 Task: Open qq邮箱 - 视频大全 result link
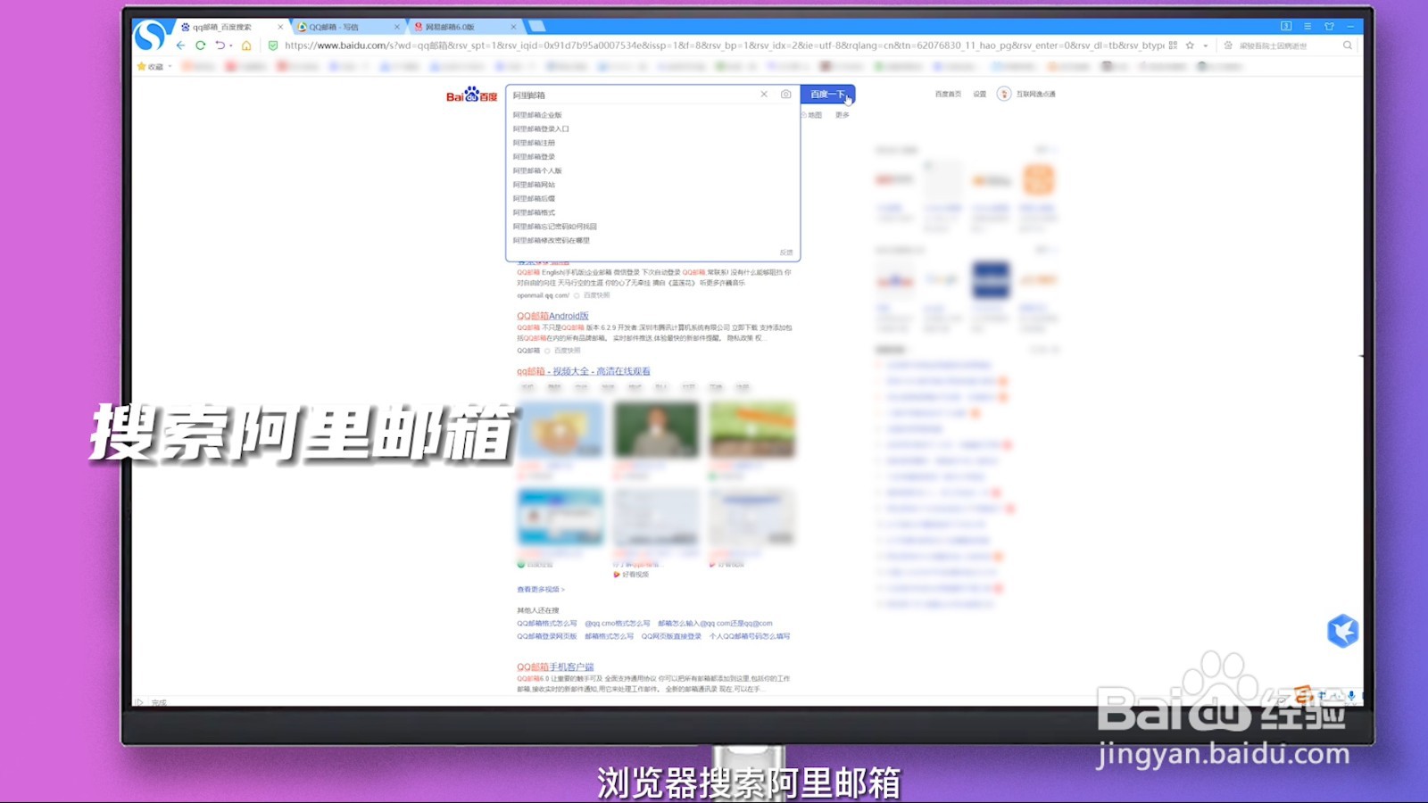[x=584, y=371]
